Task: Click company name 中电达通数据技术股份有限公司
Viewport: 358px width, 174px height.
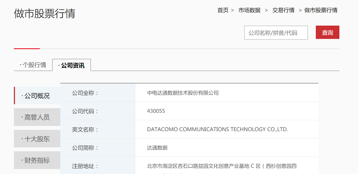Action: (183, 93)
